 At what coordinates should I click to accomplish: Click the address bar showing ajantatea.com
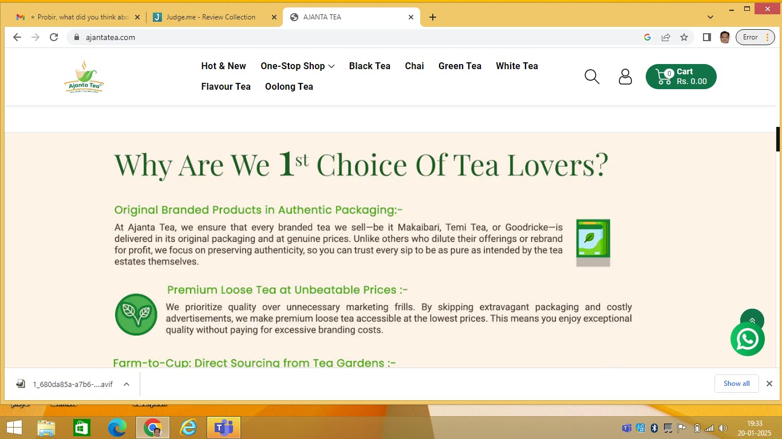(x=343, y=37)
